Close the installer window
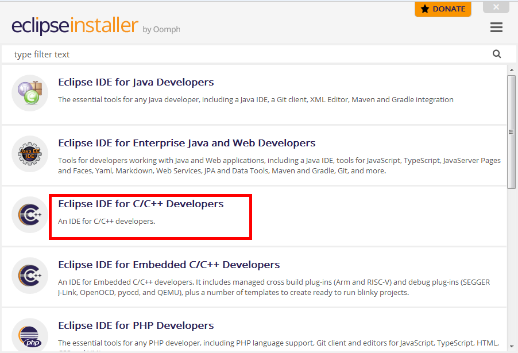The image size is (518, 353). click(496, 7)
